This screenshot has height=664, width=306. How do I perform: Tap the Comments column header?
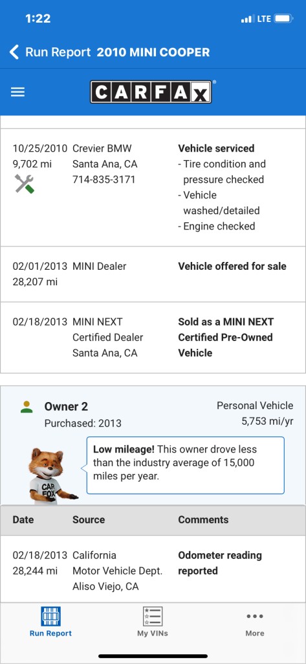pyautogui.click(x=203, y=519)
